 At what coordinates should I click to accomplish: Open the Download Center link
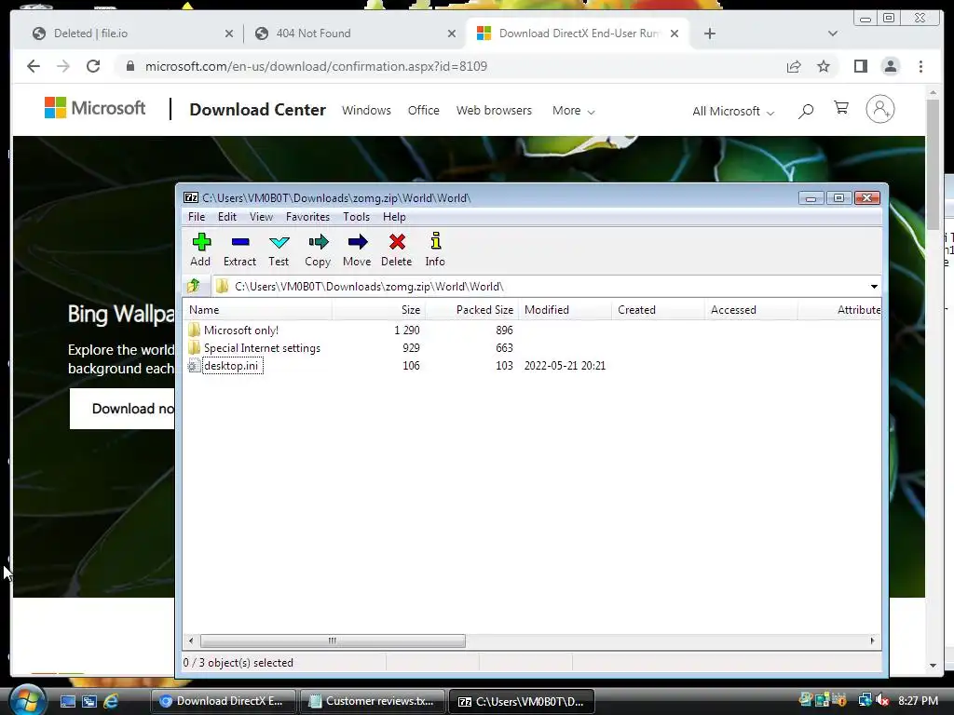point(257,110)
